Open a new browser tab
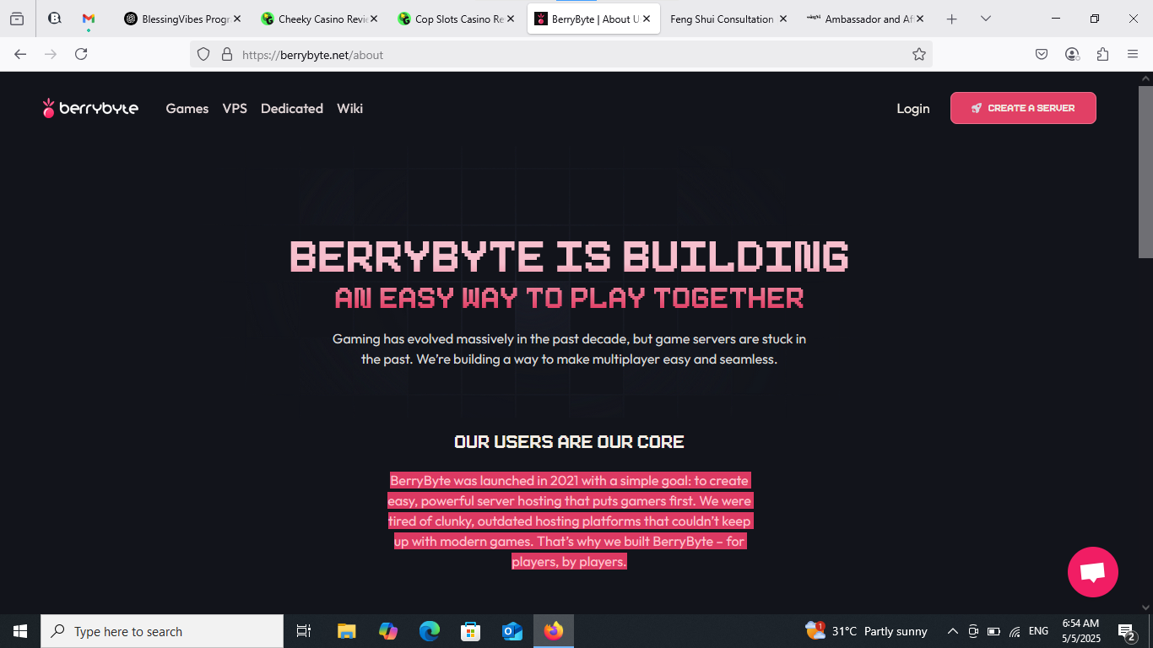 click(952, 19)
